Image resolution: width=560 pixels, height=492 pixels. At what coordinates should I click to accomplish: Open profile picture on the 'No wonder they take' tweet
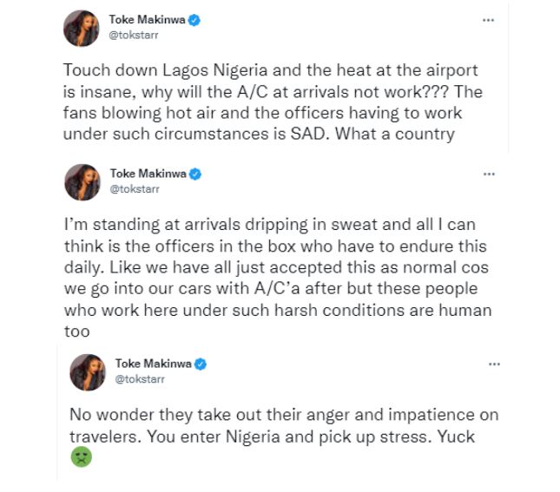[87, 371]
